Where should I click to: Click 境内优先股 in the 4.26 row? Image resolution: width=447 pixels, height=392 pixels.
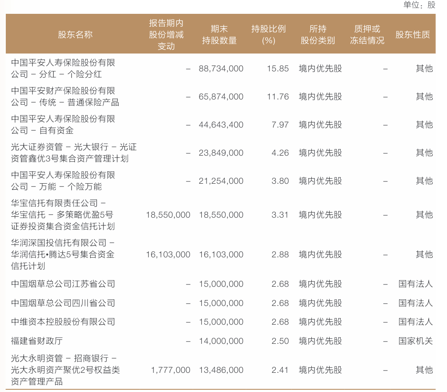[x=320, y=153]
